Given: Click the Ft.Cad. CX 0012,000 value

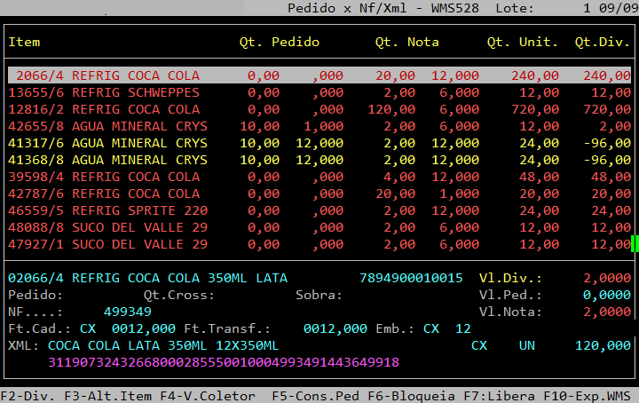Looking at the screenshot, I should click(128, 328).
